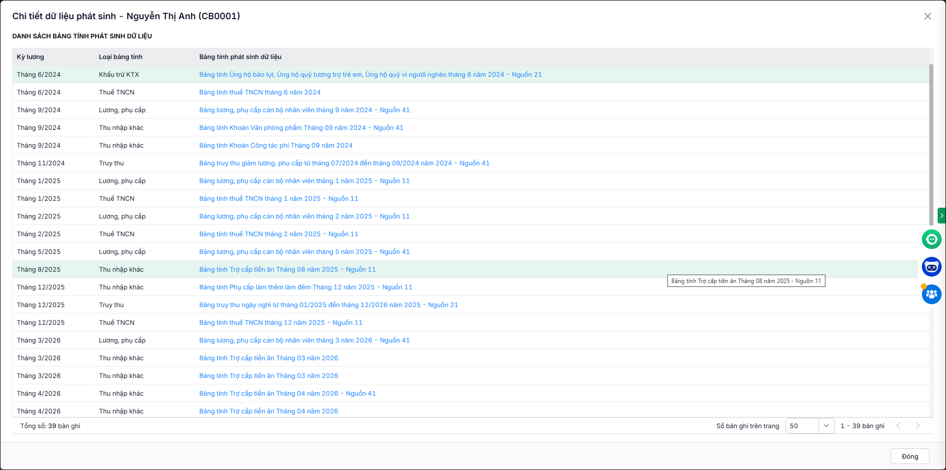Open Trợ cấp tiền ăn Tháng 08 năm 2025 link

287,270
